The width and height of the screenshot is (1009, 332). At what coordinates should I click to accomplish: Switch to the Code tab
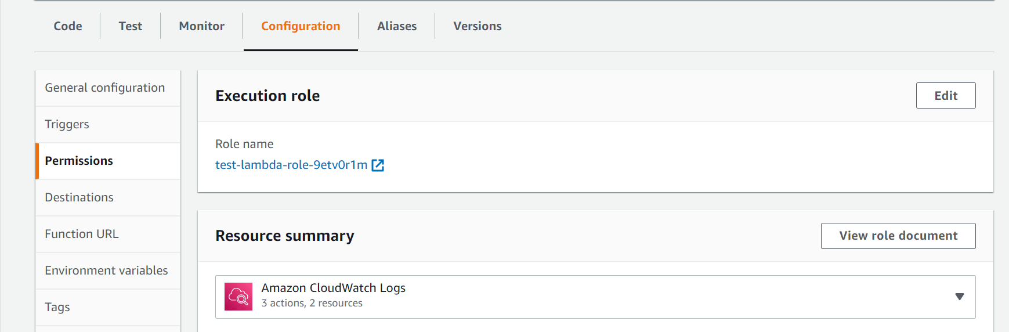68,26
